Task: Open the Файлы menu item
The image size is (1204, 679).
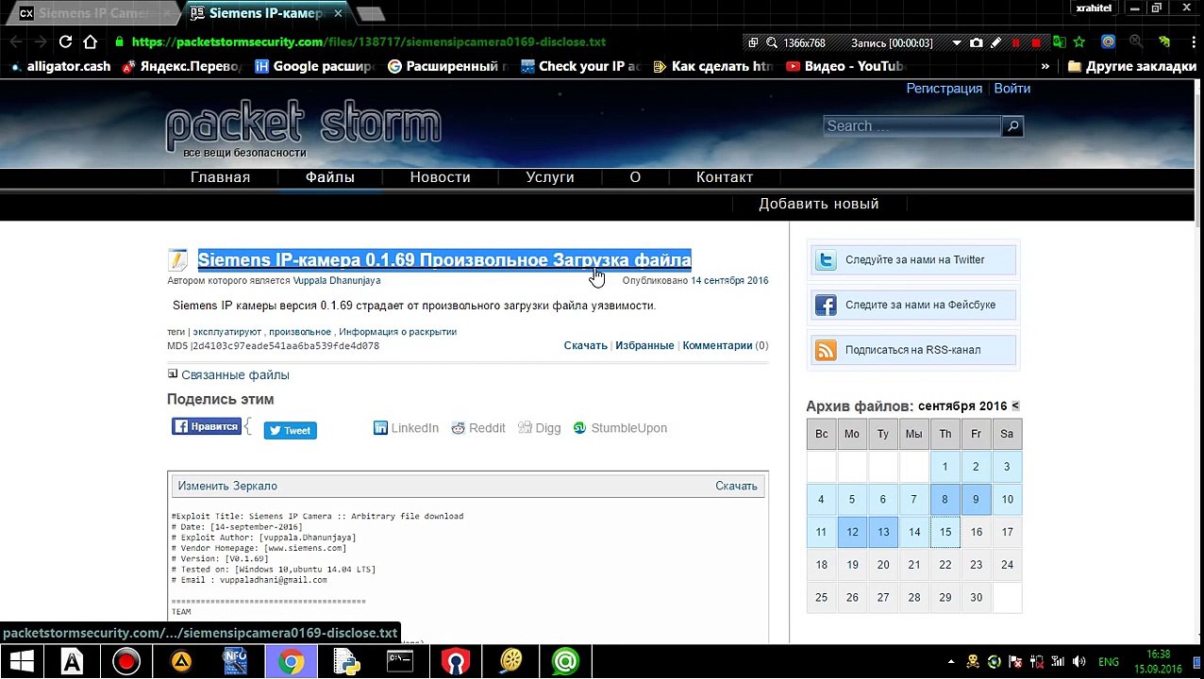Action: [330, 177]
